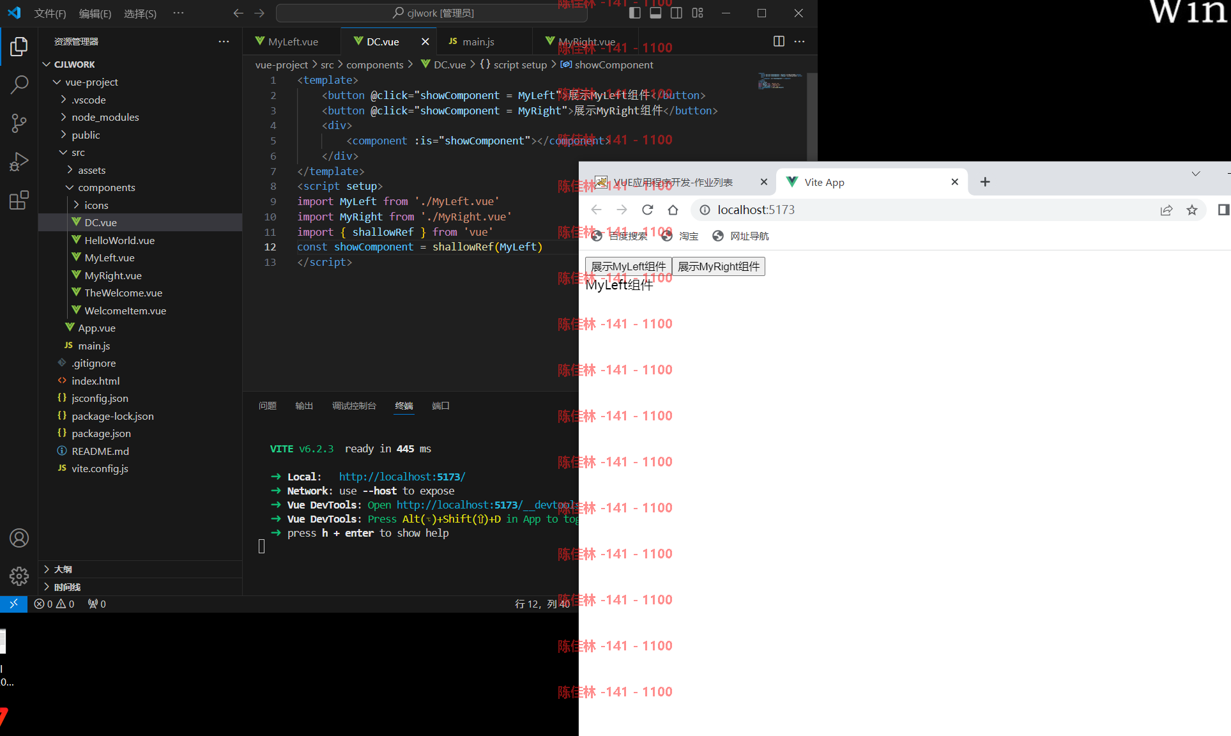Open the 选择(S) menu
Viewport: 1231px width, 736px height.
(140, 13)
